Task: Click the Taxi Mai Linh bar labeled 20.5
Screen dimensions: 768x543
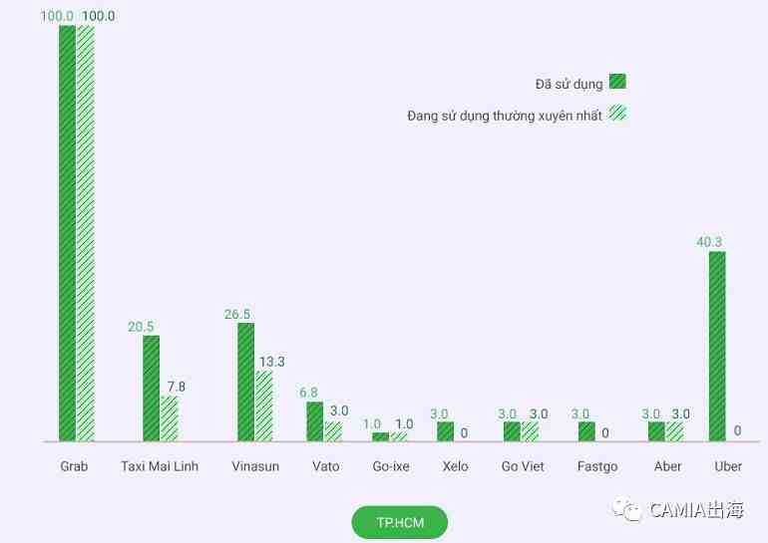Action: coord(151,388)
